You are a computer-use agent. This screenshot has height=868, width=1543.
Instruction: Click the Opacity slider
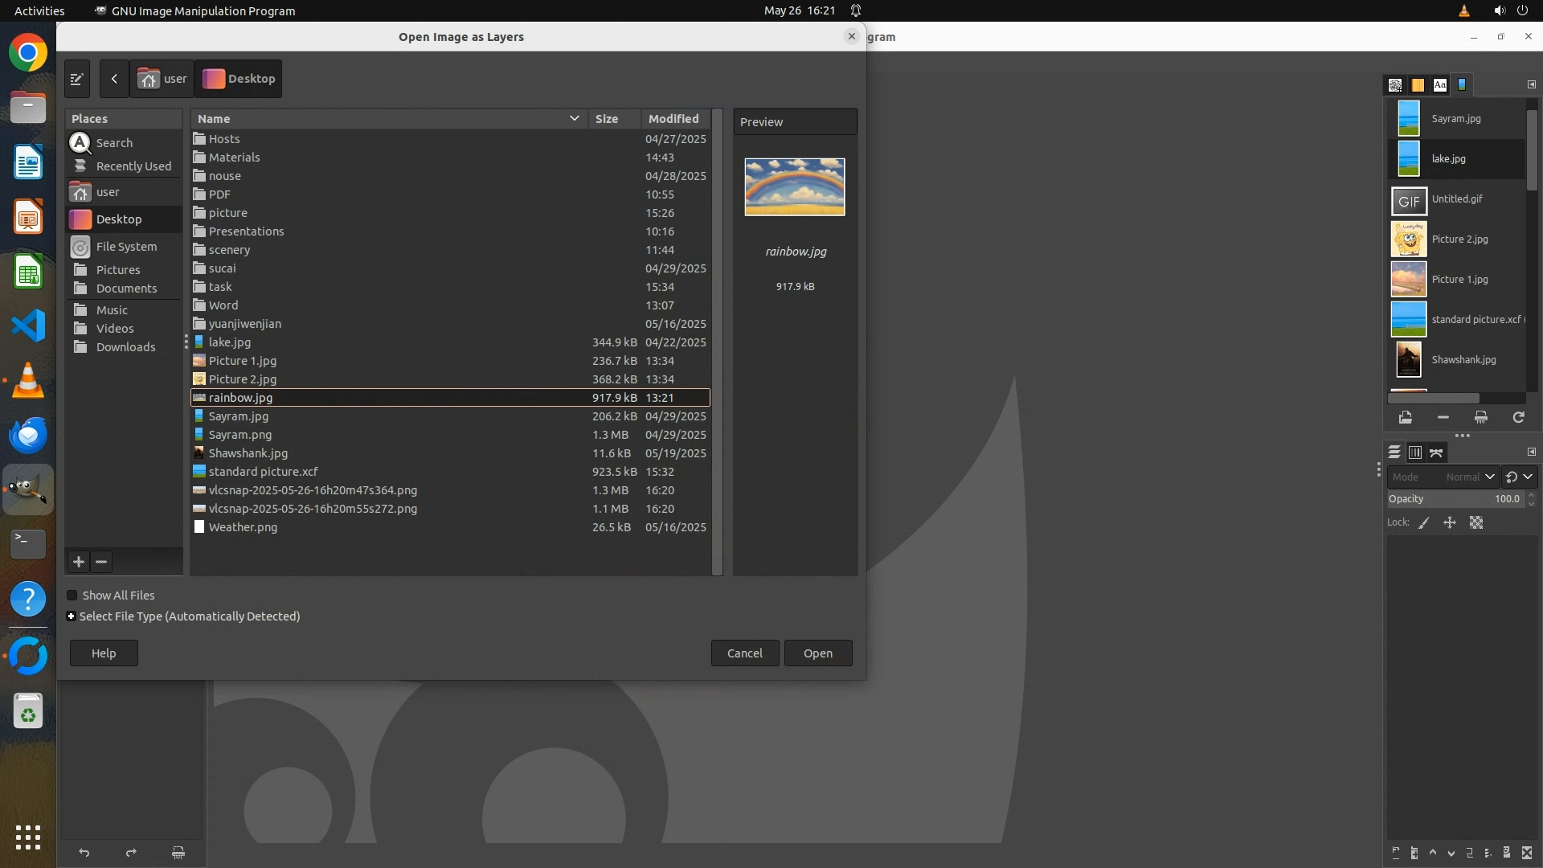point(1455,499)
